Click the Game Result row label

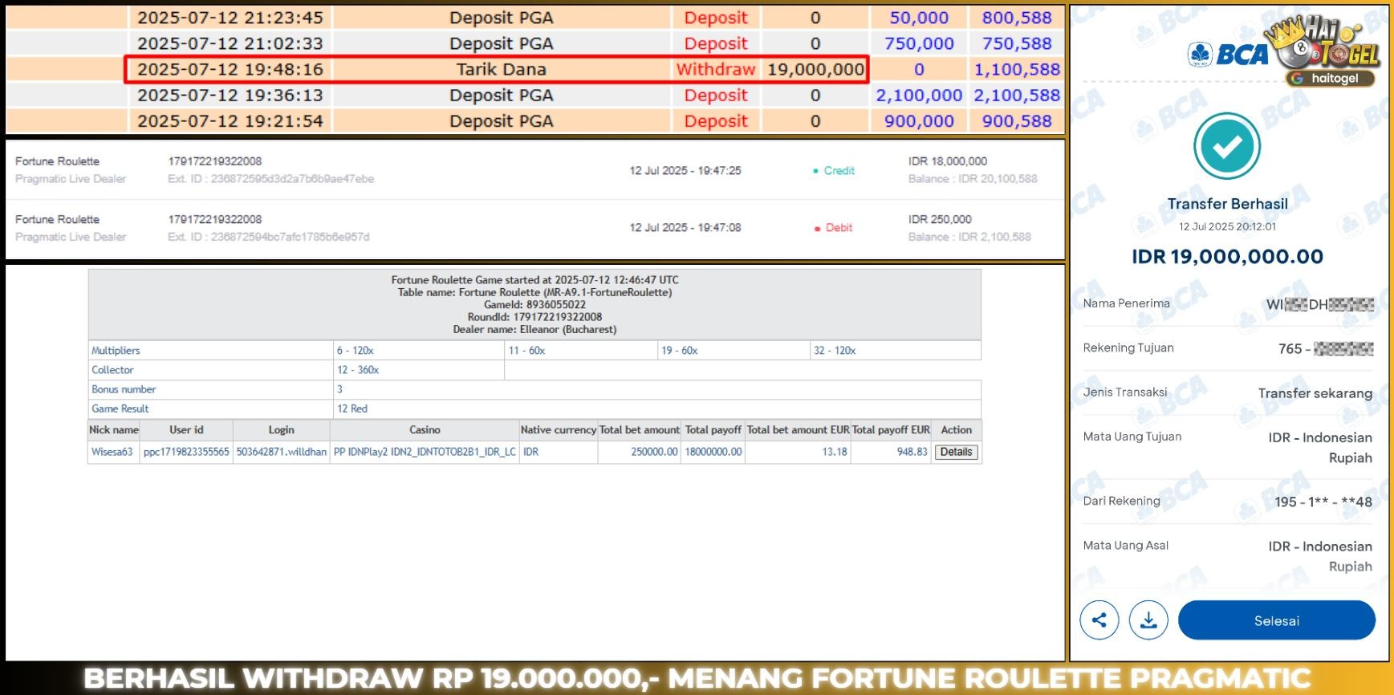click(120, 408)
